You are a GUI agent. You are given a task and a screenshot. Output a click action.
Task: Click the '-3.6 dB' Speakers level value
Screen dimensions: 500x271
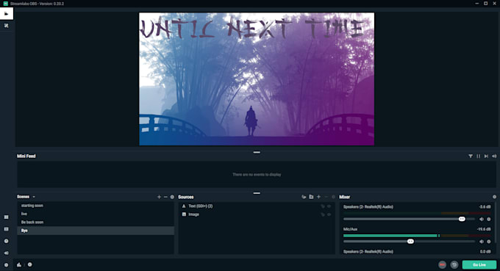pos(485,207)
